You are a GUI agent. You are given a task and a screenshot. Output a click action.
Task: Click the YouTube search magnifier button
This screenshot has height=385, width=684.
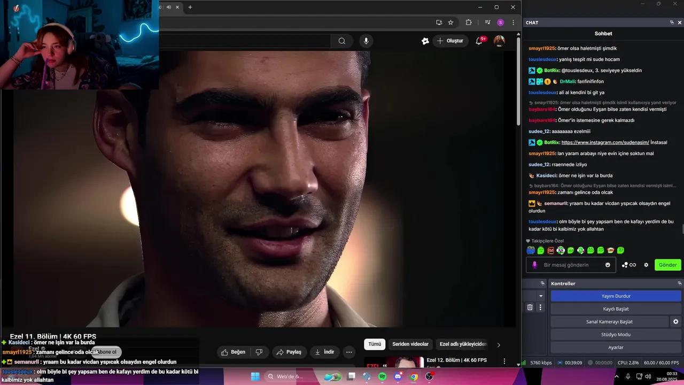pos(341,41)
